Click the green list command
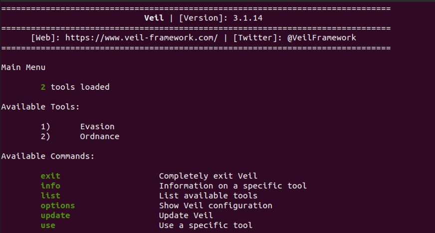Viewport: 435px width, 233px height. pyautogui.click(x=50, y=196)
